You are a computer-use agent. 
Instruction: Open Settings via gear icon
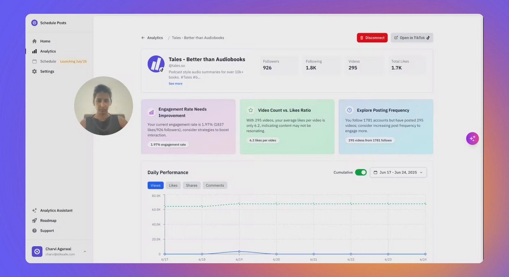pos(35,71)
